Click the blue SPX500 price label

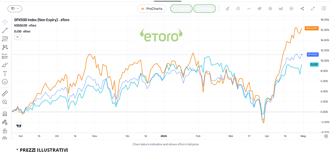(x=313, y=54)
